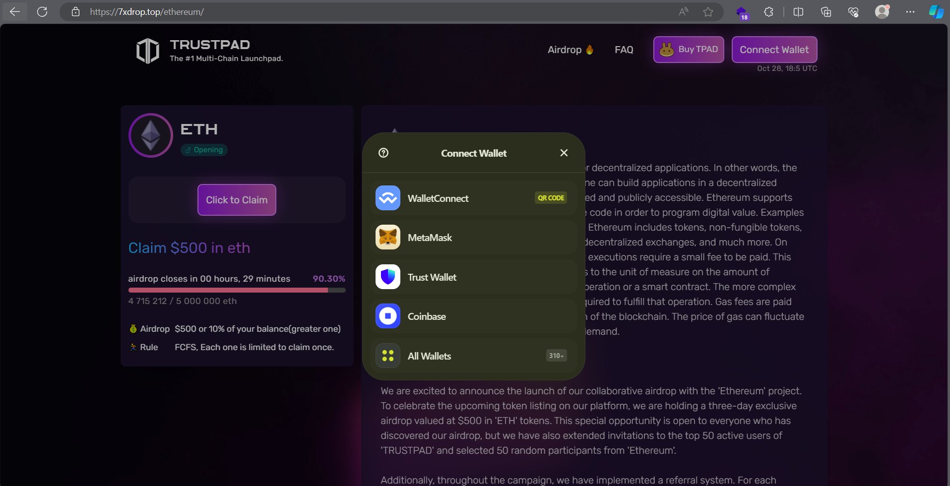
Task: Open the Collections icon in the toolbar
Action: [826, 11]
